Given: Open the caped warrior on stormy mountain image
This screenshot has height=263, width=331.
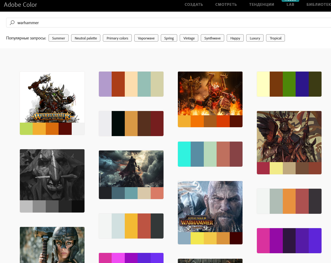Looking at the screenshot, I should tap(131, 169).
